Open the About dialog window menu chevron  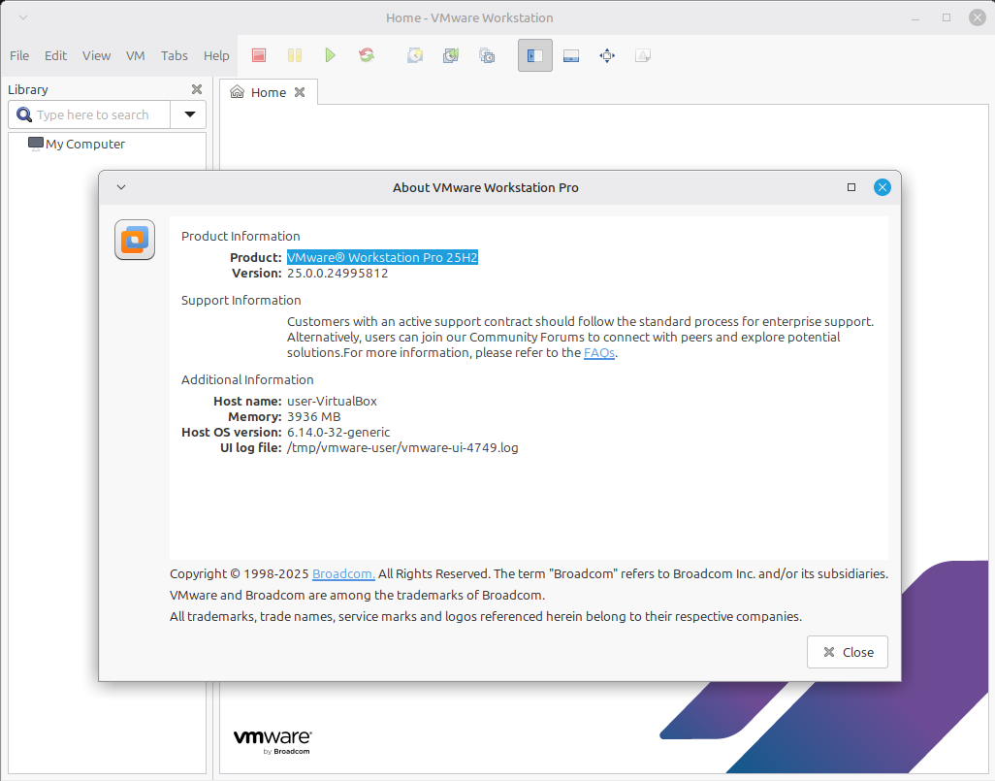121,187
